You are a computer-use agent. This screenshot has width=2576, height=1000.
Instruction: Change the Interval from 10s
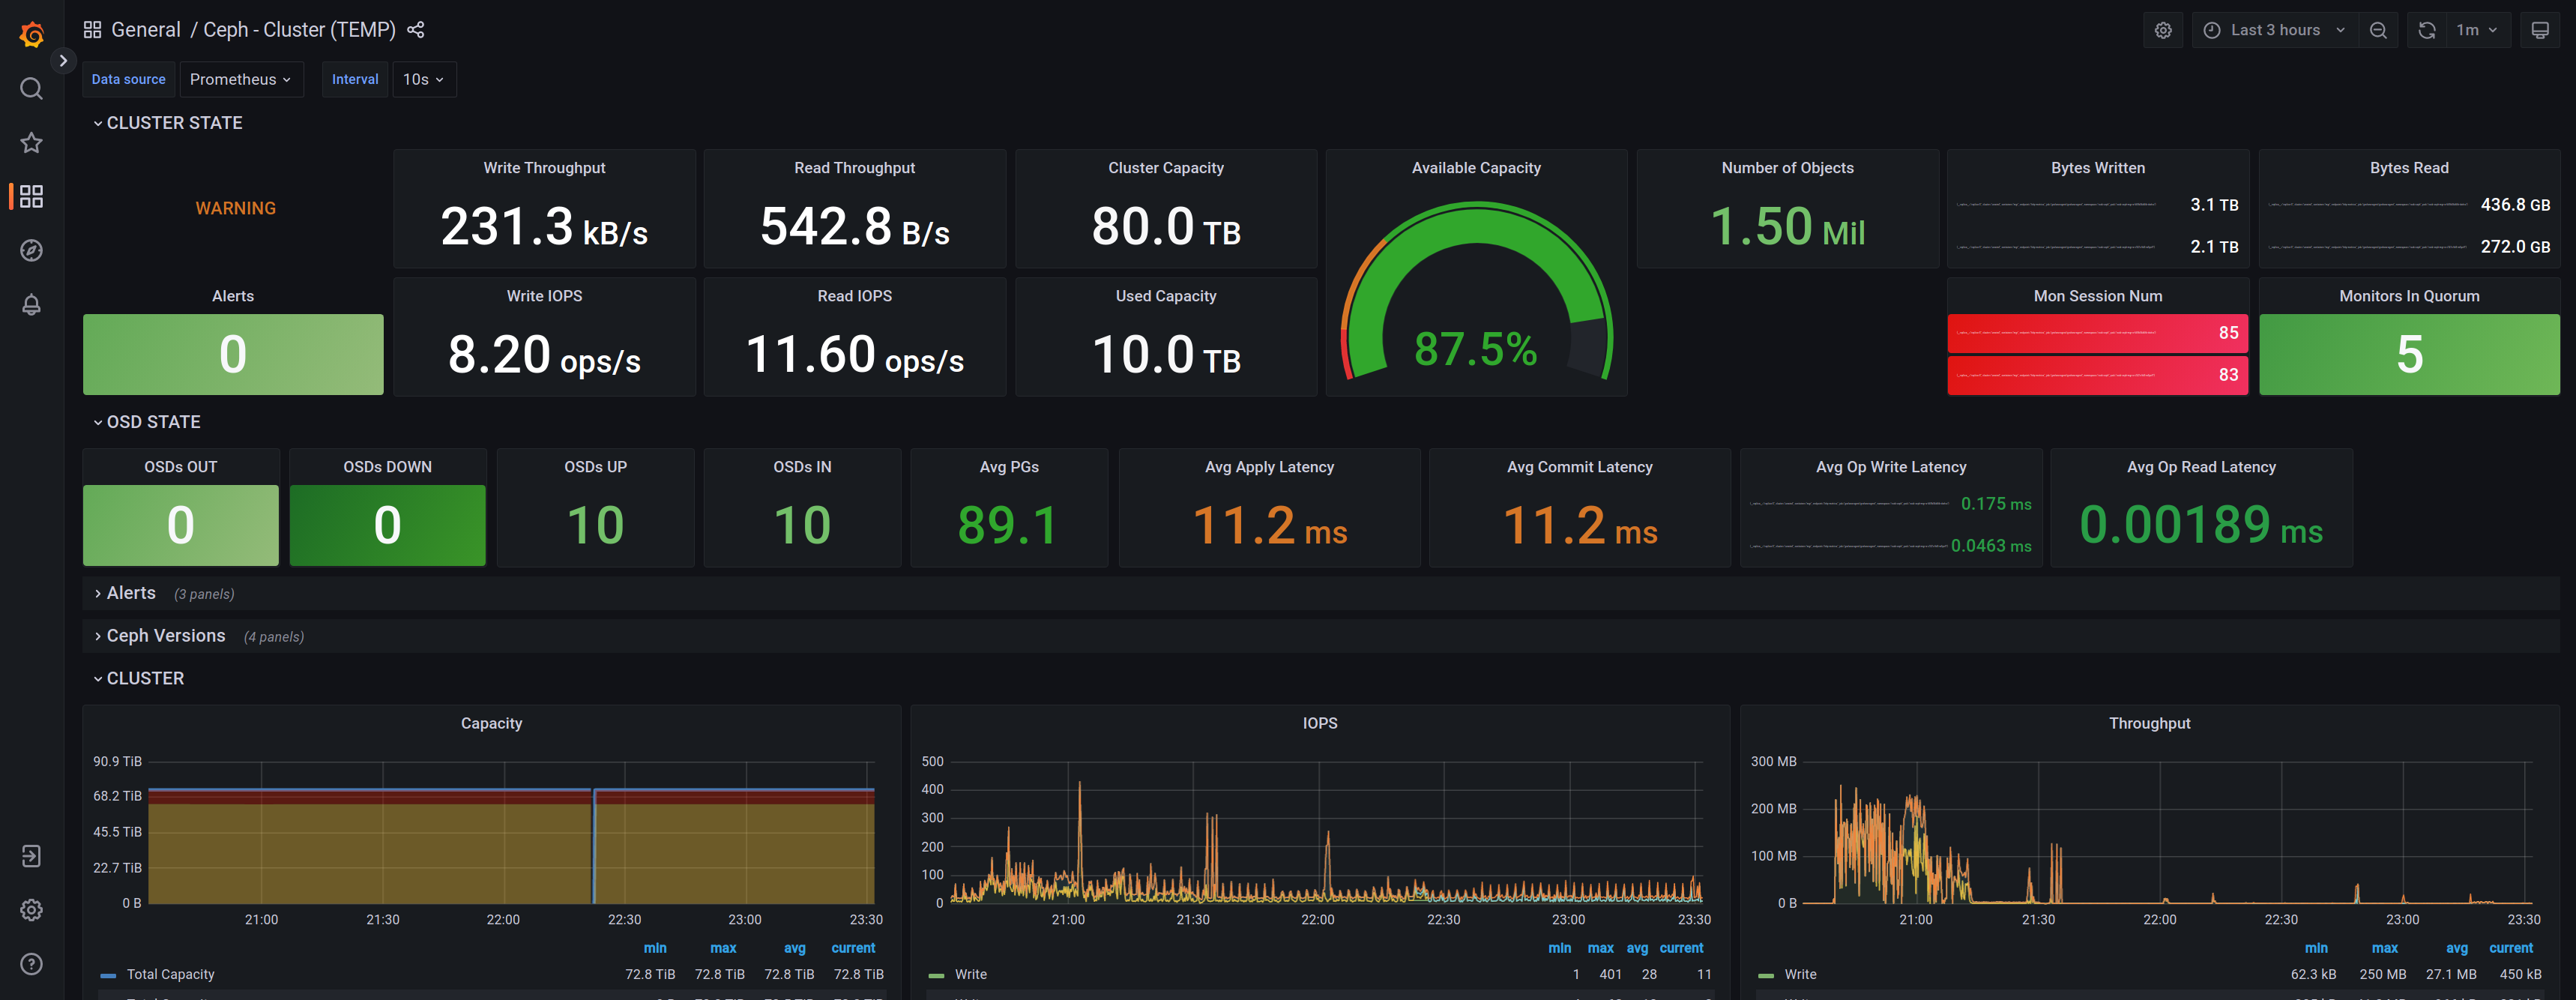coord(423,79)
